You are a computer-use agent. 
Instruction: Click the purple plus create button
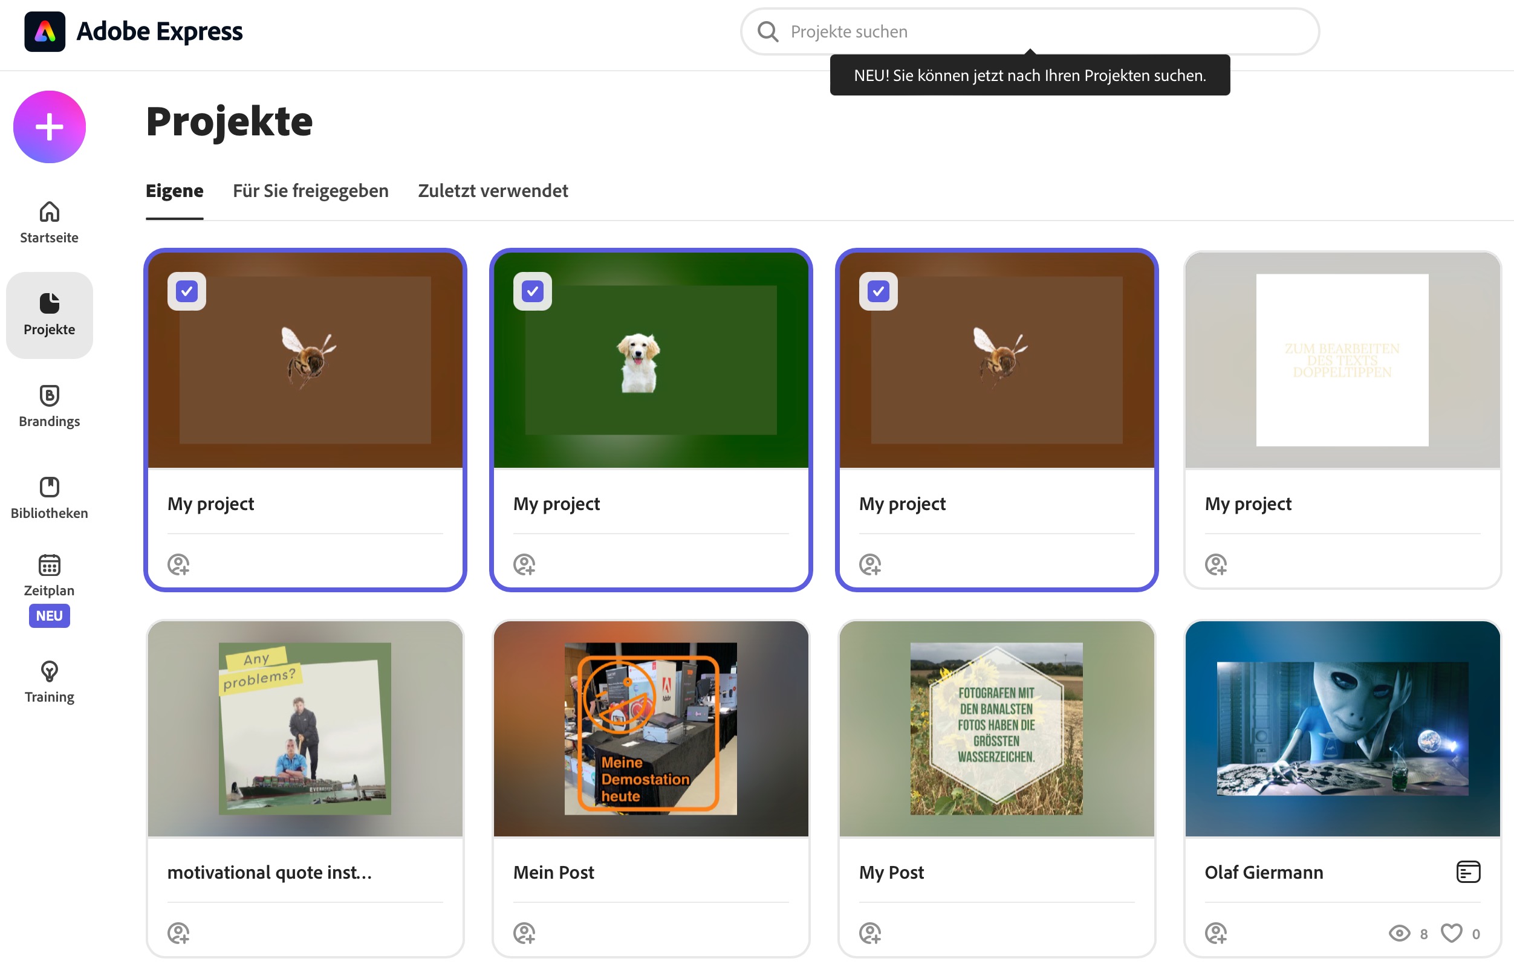(50, 127)
